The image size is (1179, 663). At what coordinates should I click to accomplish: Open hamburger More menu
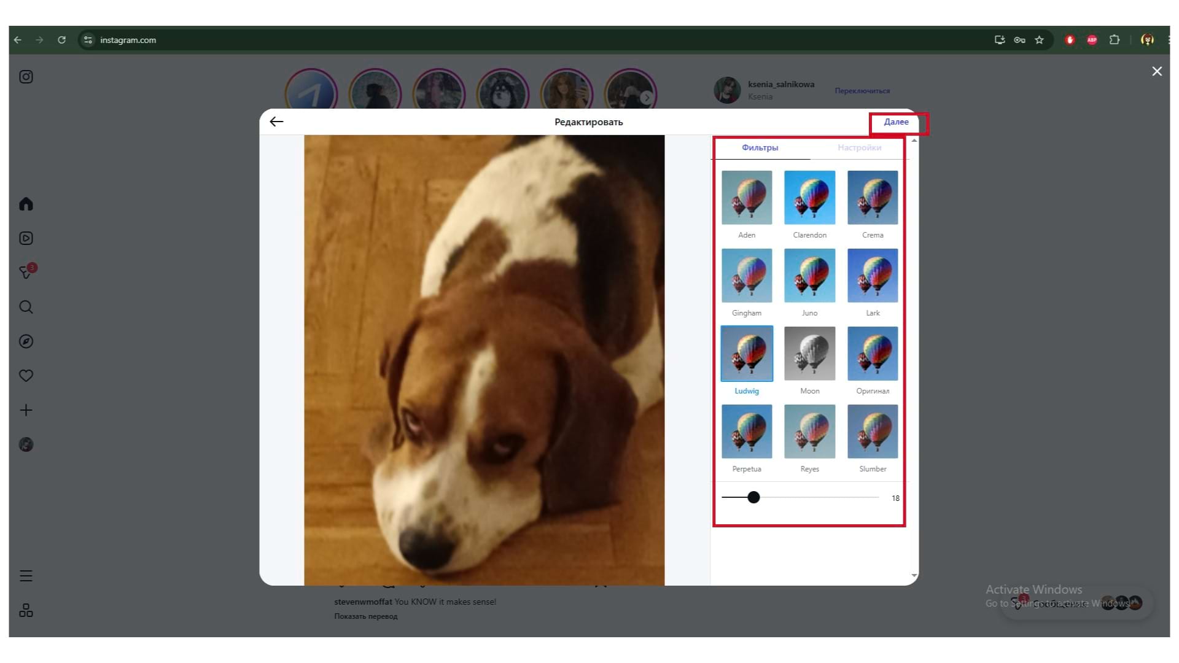(x=26, y=576)
